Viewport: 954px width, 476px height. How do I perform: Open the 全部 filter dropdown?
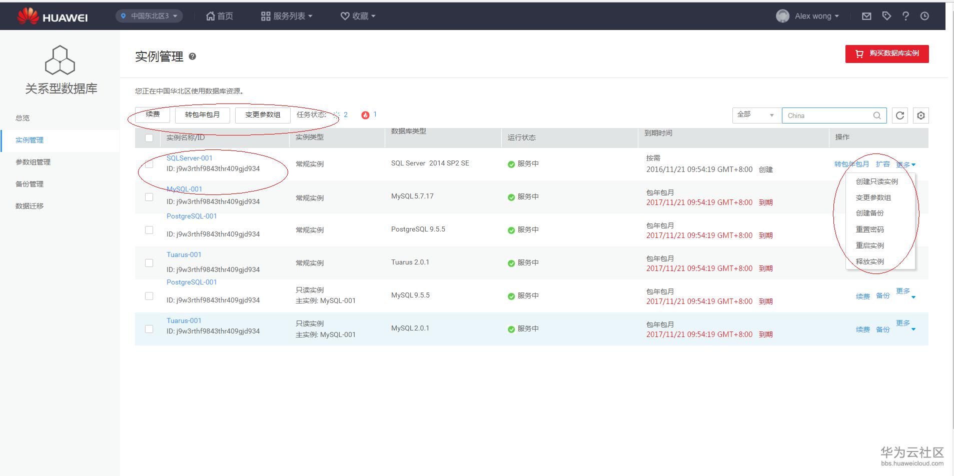(756, 115)
